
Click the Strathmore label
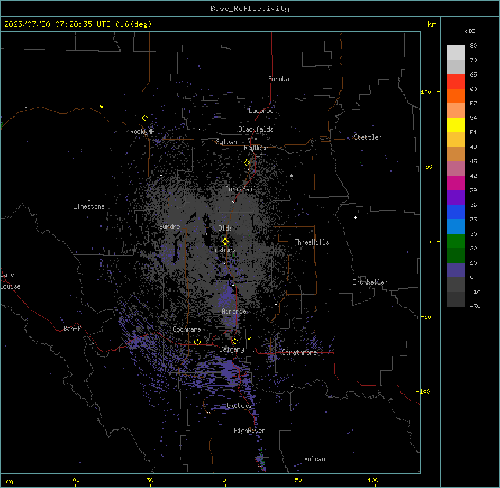(x=299, y=352)
